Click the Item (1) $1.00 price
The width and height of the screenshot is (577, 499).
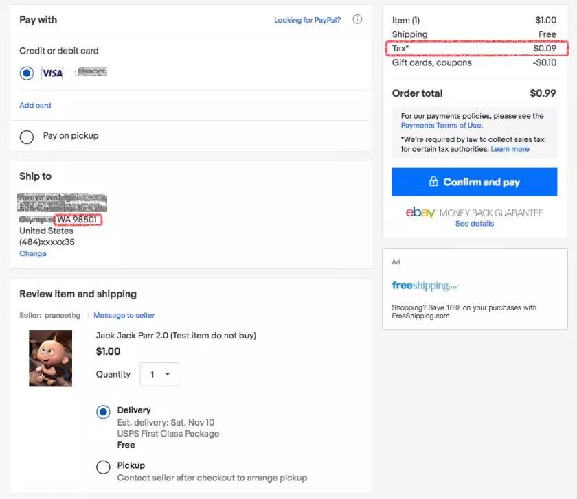click(545, 20)
